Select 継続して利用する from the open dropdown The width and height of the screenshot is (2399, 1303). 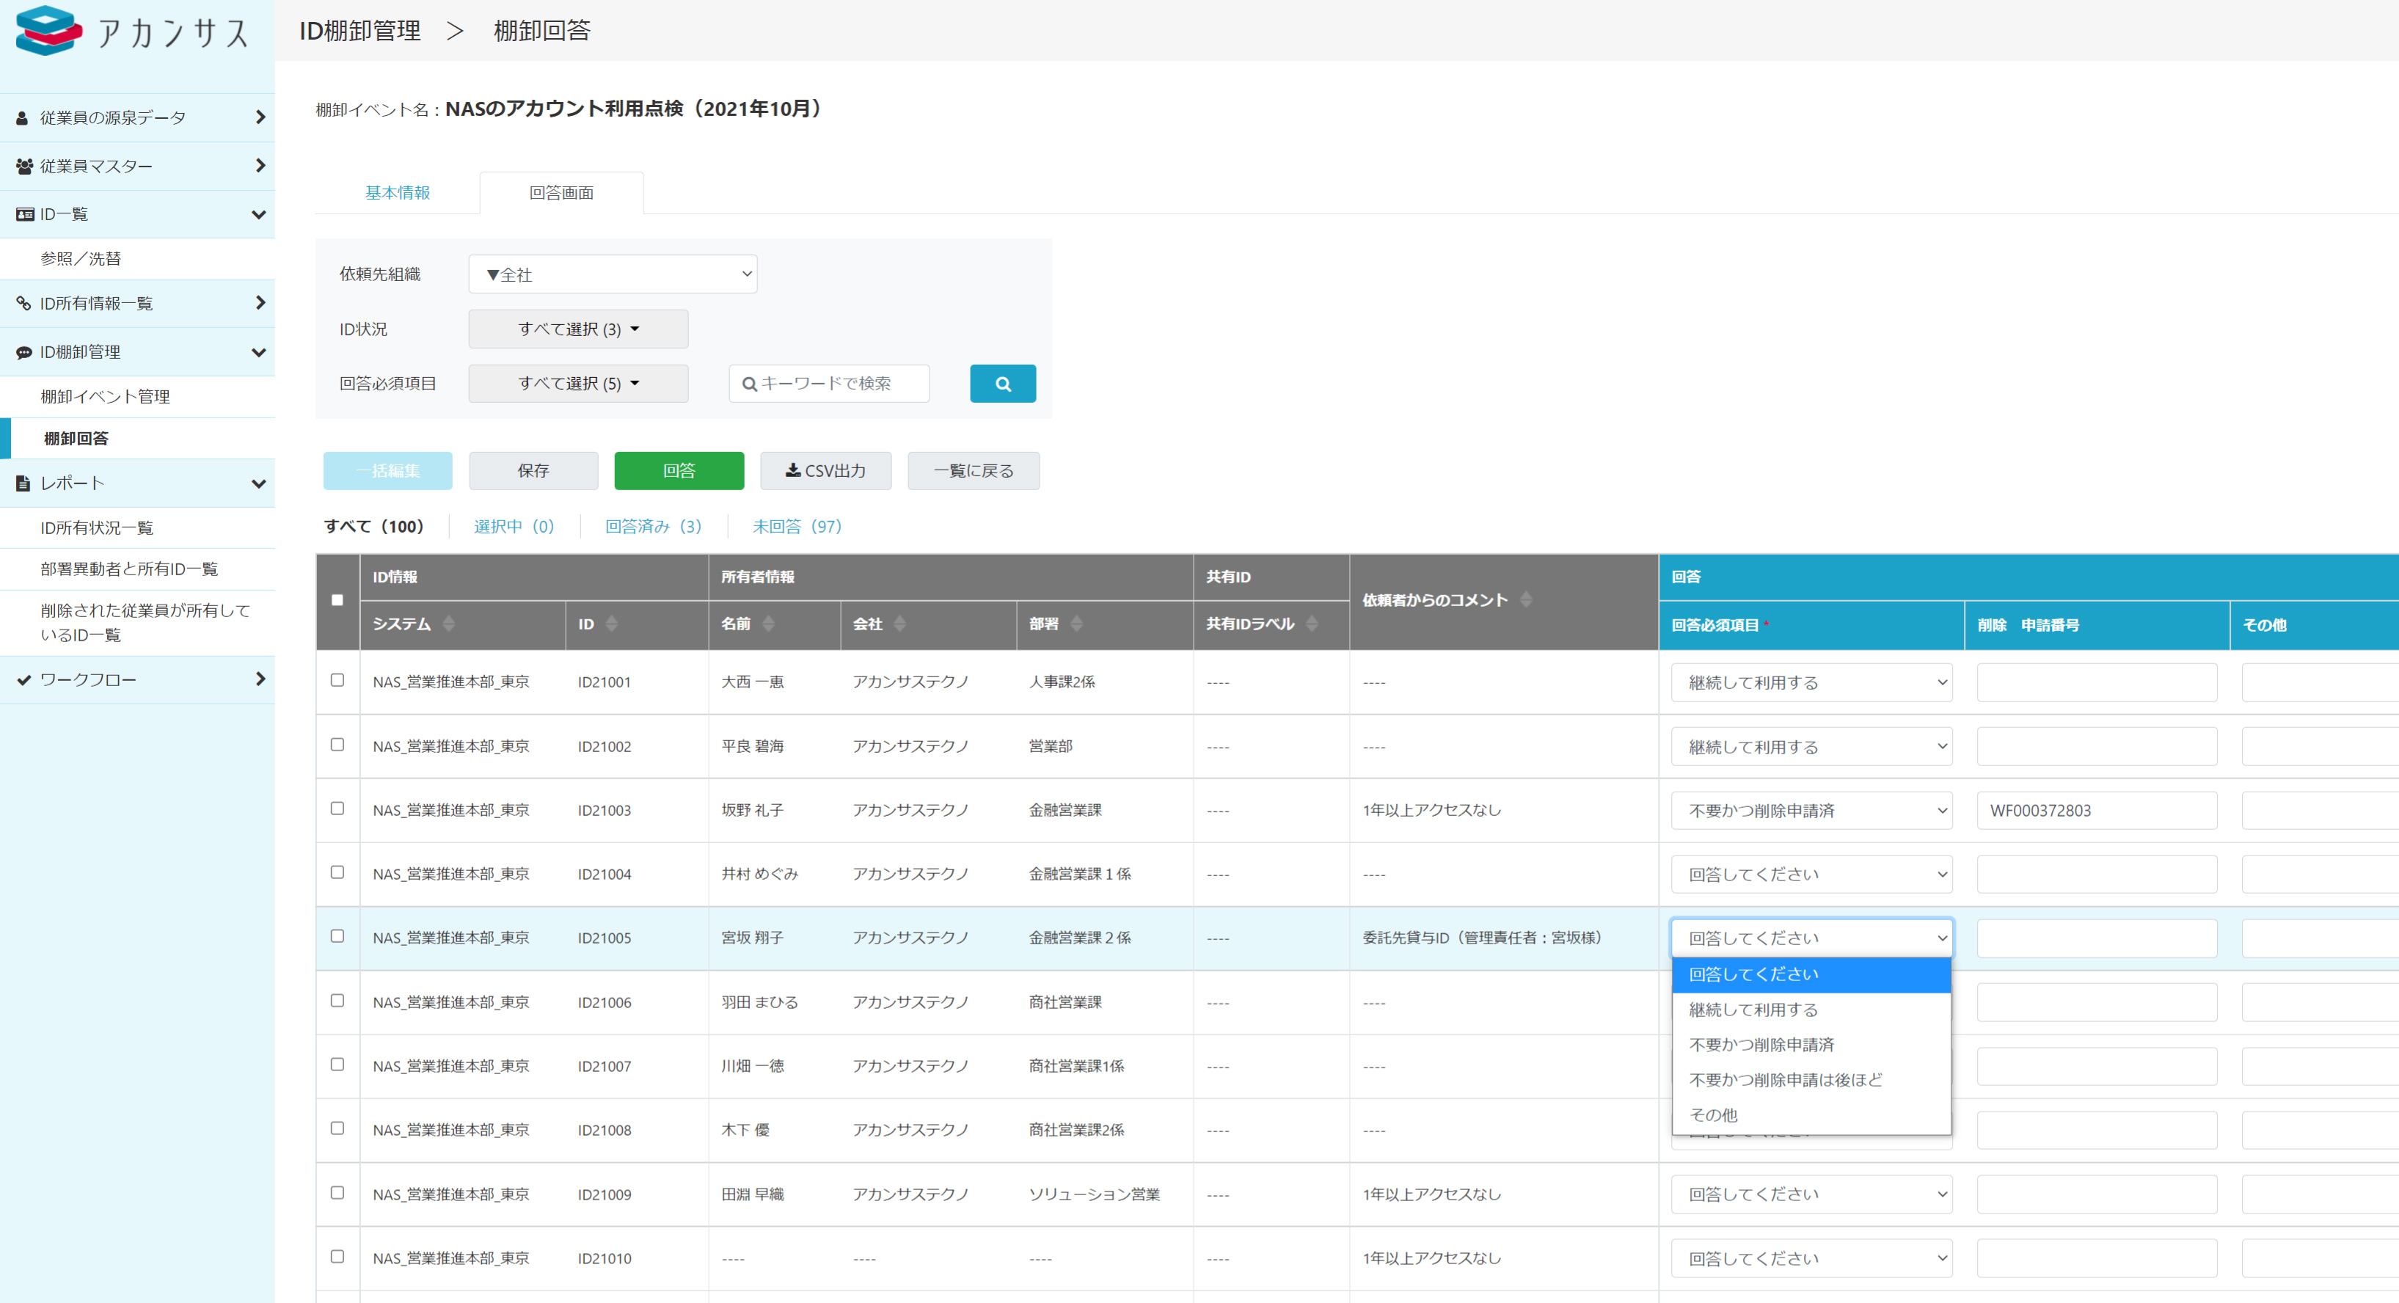point(1753,1009)
